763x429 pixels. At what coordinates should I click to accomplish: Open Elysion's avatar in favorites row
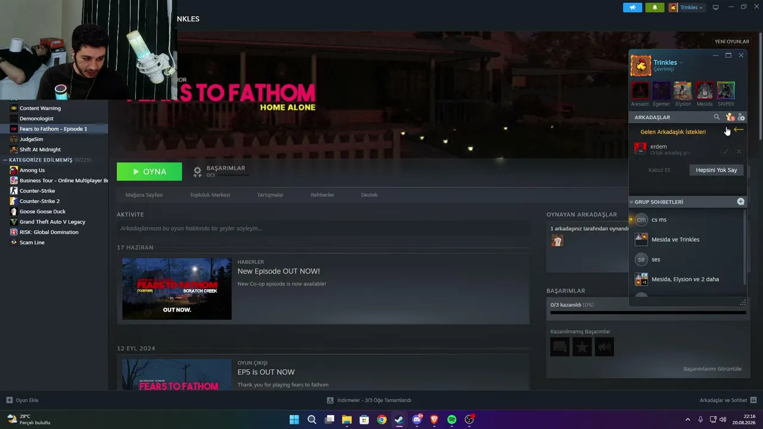(x=683, y=91)
